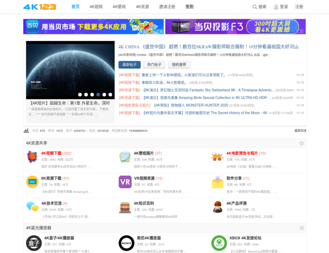Open the 4K壁纸图片 forum title
The width and height of the screenshot is (329, 253).
[x=144, y=153]
